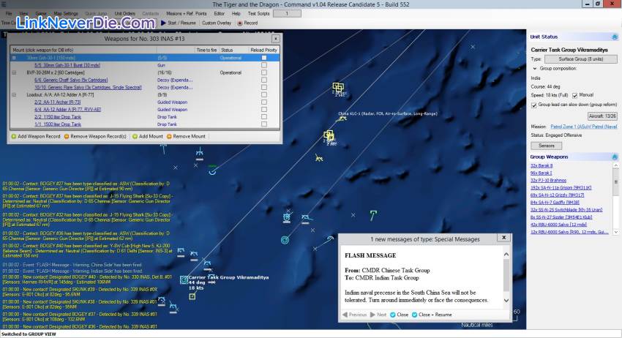Open the Editor menu
The width and height of the screenshot is (622, 338).
click(x=220, y=13)
